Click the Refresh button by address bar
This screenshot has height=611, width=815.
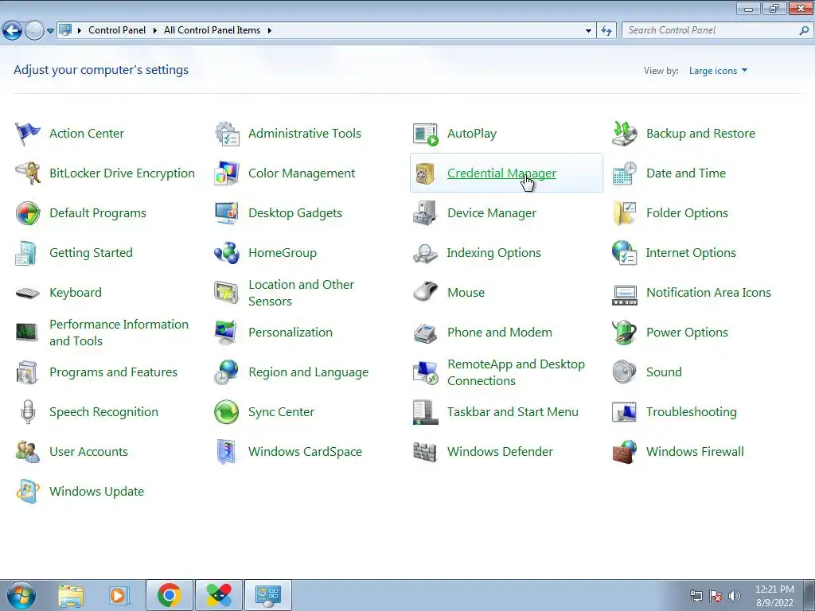click(606, 31)
